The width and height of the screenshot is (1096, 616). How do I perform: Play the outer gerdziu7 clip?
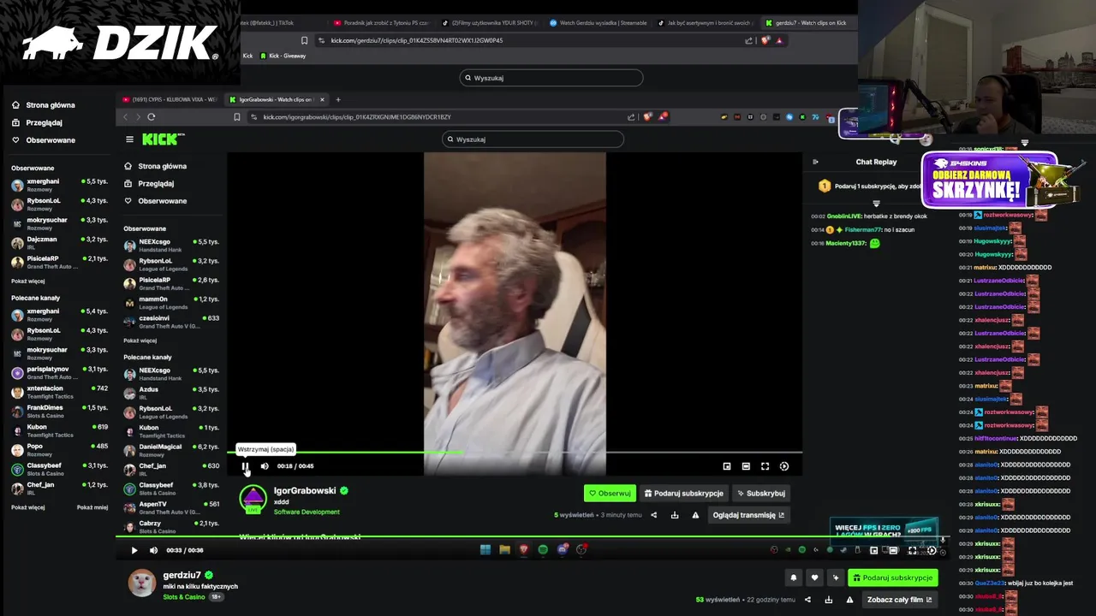(134, 550)
